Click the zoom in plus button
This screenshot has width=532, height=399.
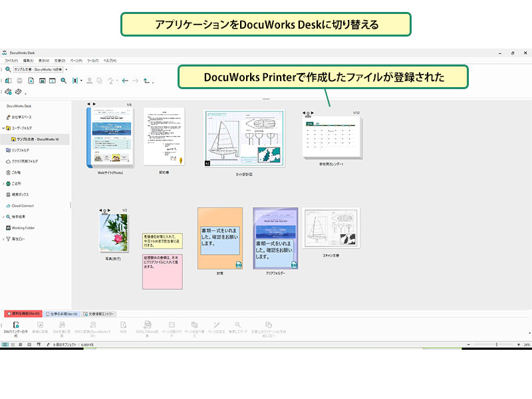[519, 344]
